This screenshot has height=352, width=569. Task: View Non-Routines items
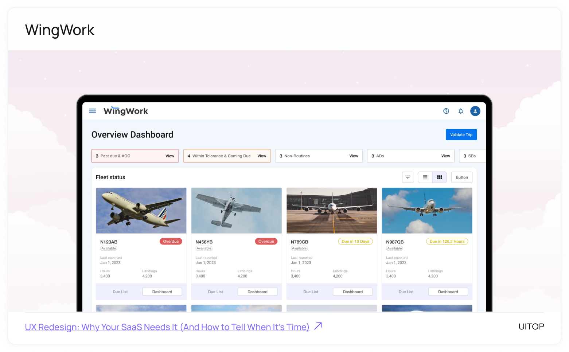click(x=354, y=156)
